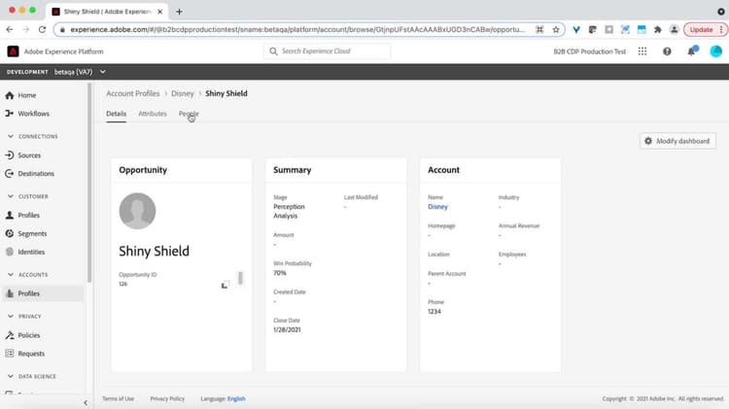Screen dimensions: 729x409
Task: Click the Modify dashboard button
Action: (x=677, y=141)
